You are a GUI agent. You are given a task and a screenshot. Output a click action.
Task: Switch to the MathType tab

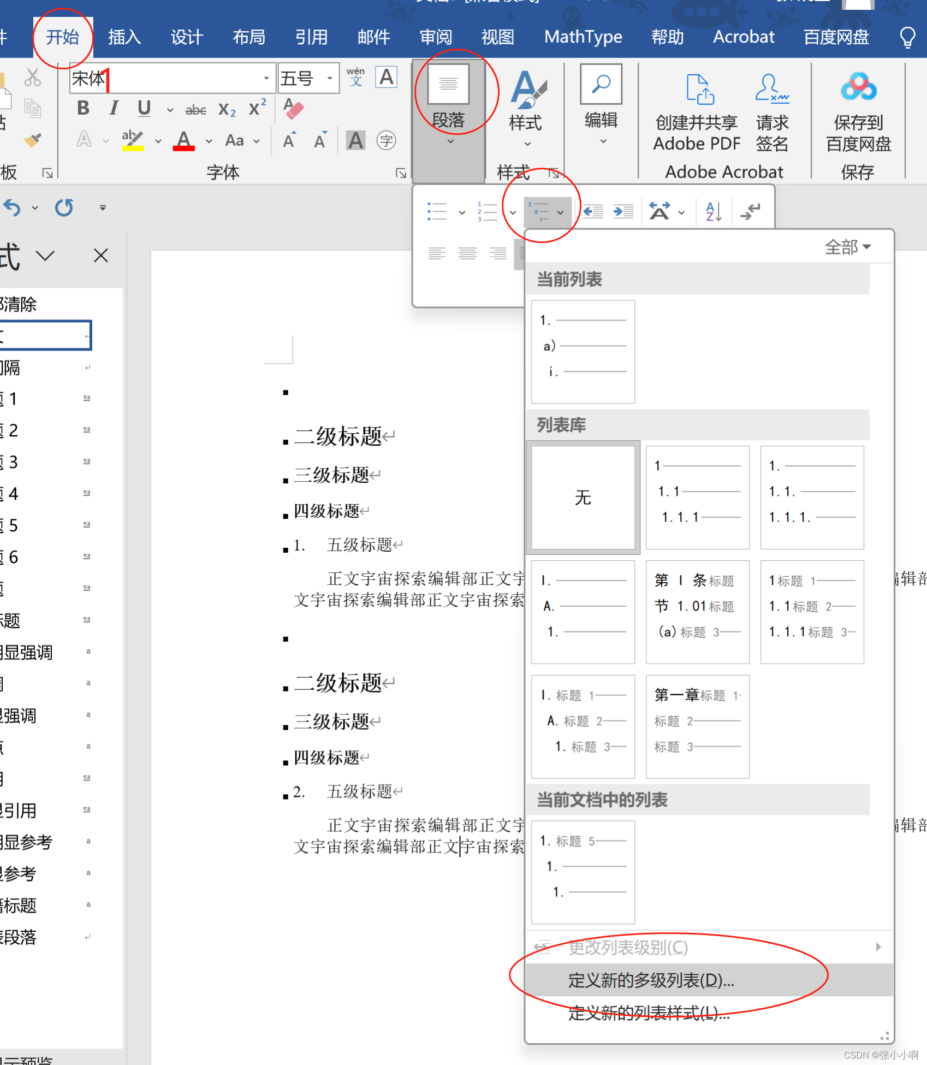(583, 37)
